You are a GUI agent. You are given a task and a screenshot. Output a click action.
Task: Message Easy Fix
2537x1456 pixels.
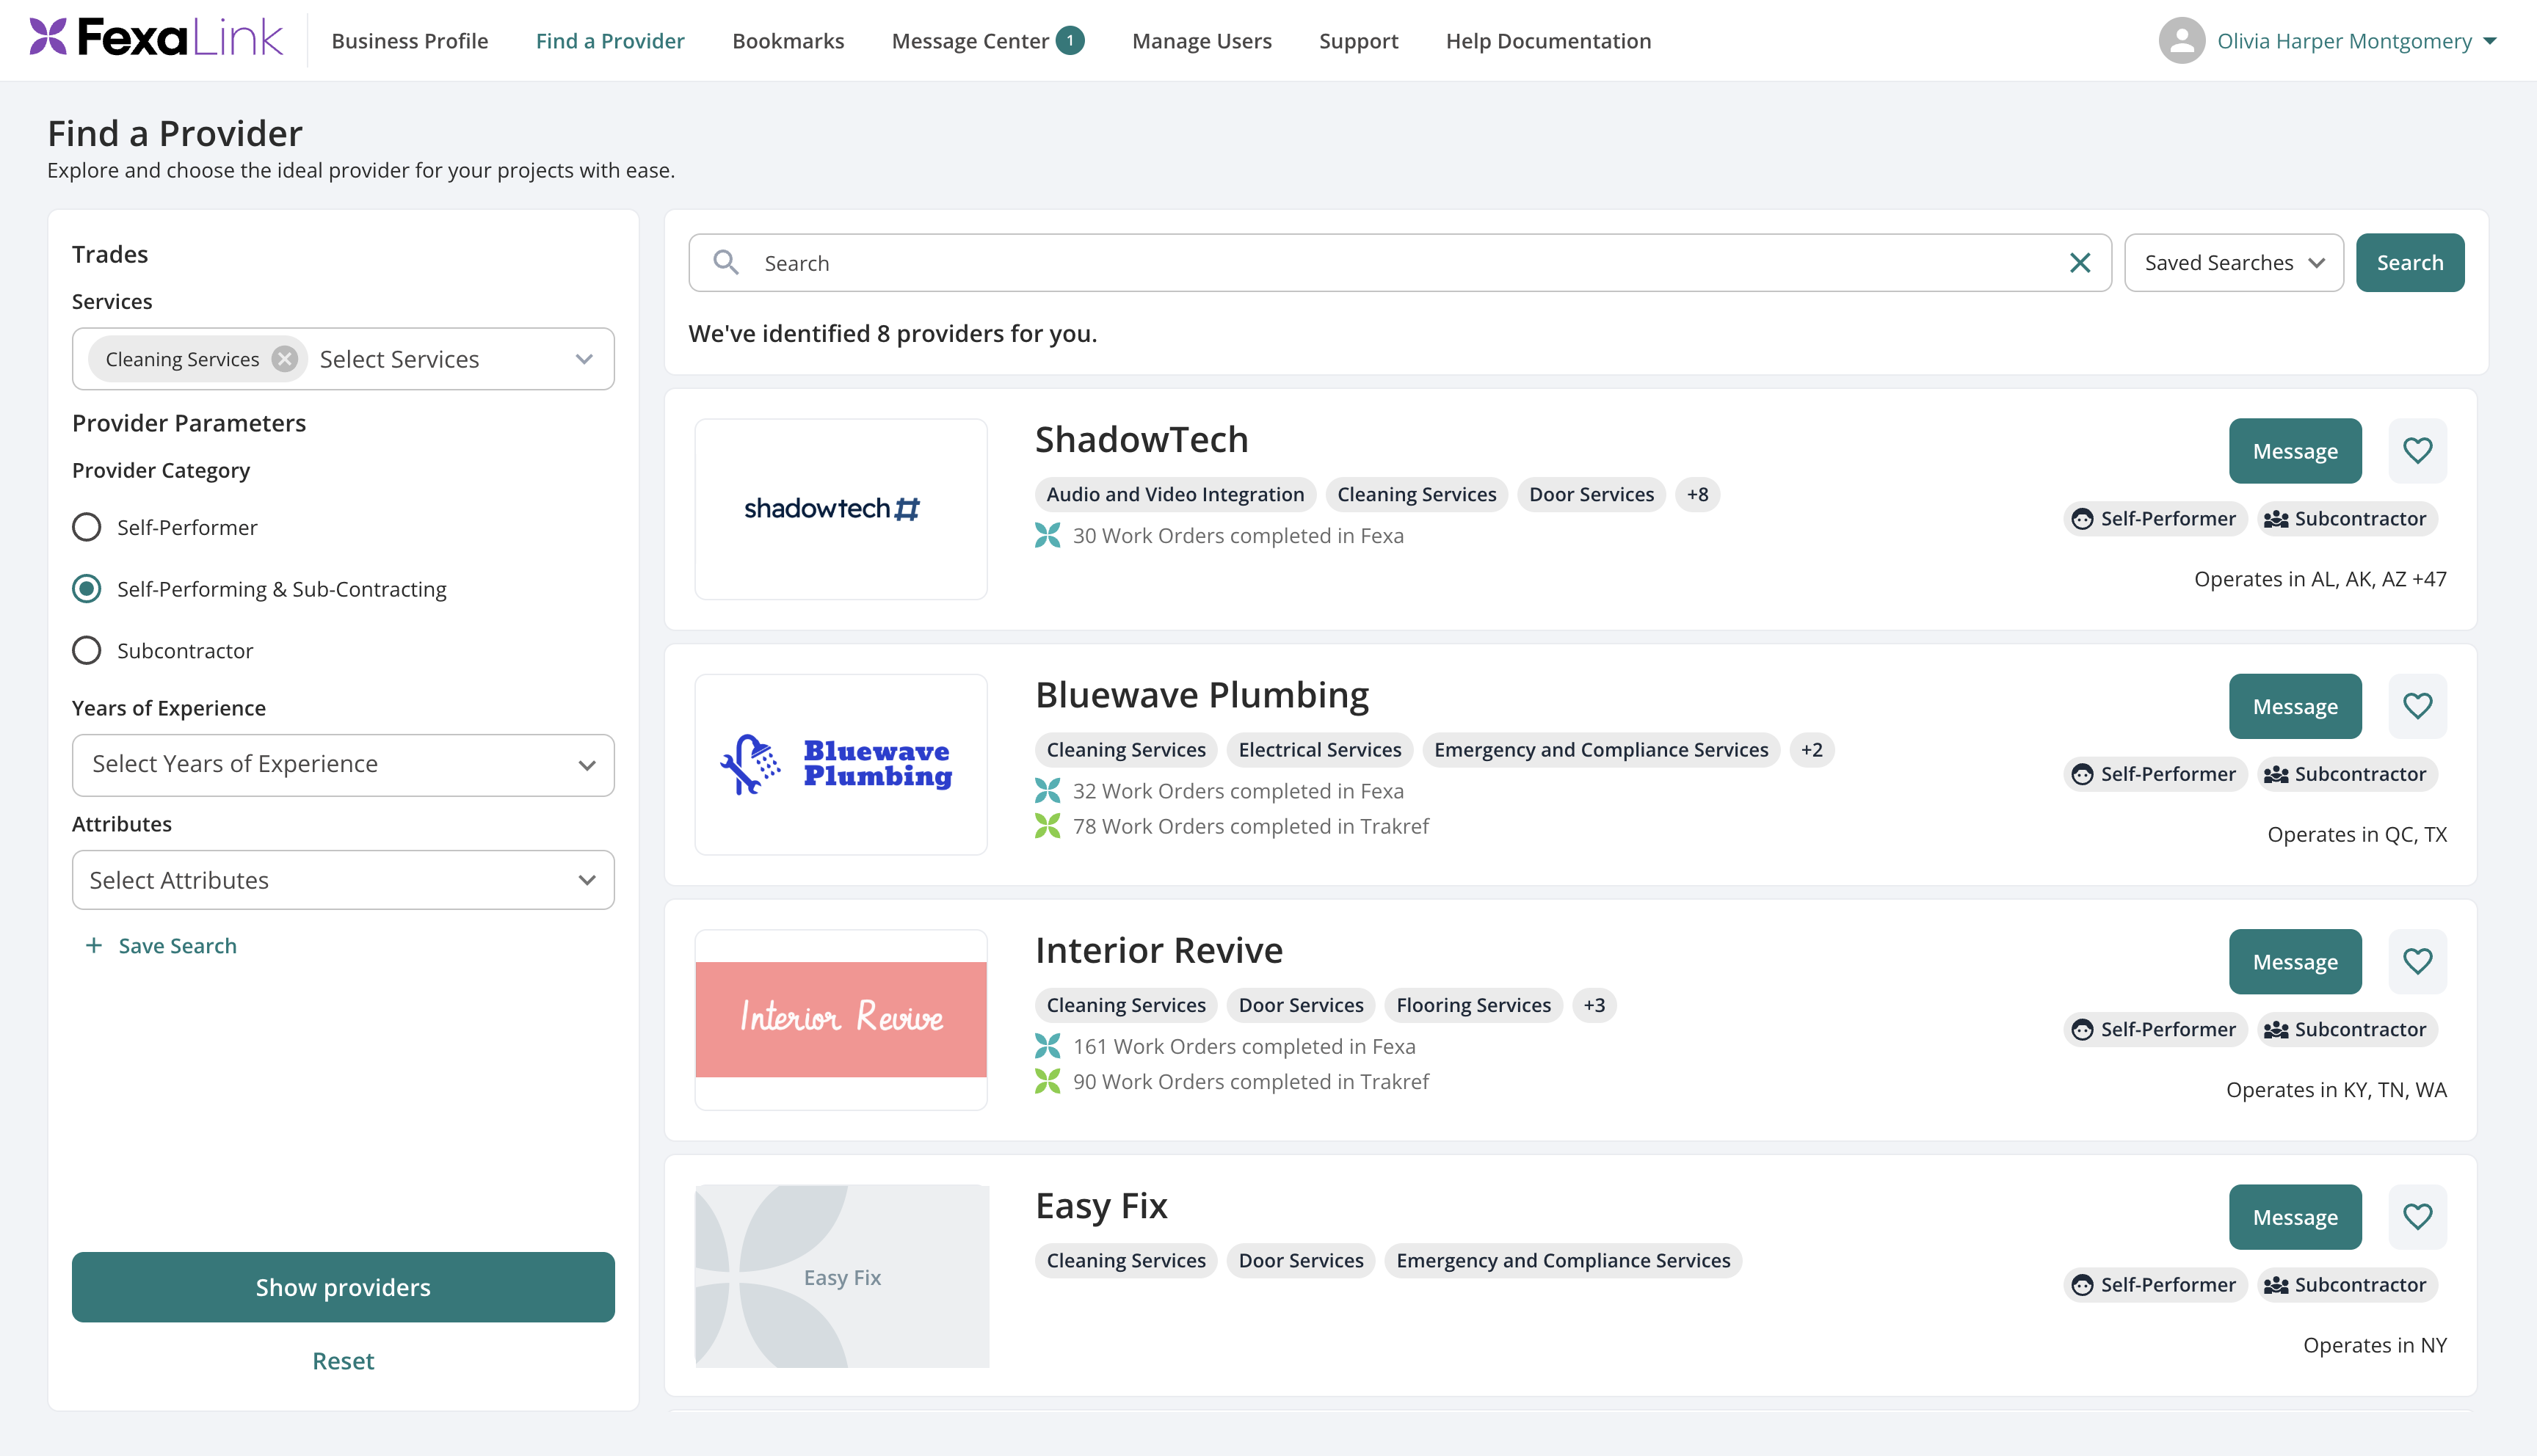[2295, 1217]
